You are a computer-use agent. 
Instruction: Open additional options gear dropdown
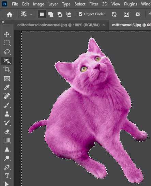click(138, 14)
